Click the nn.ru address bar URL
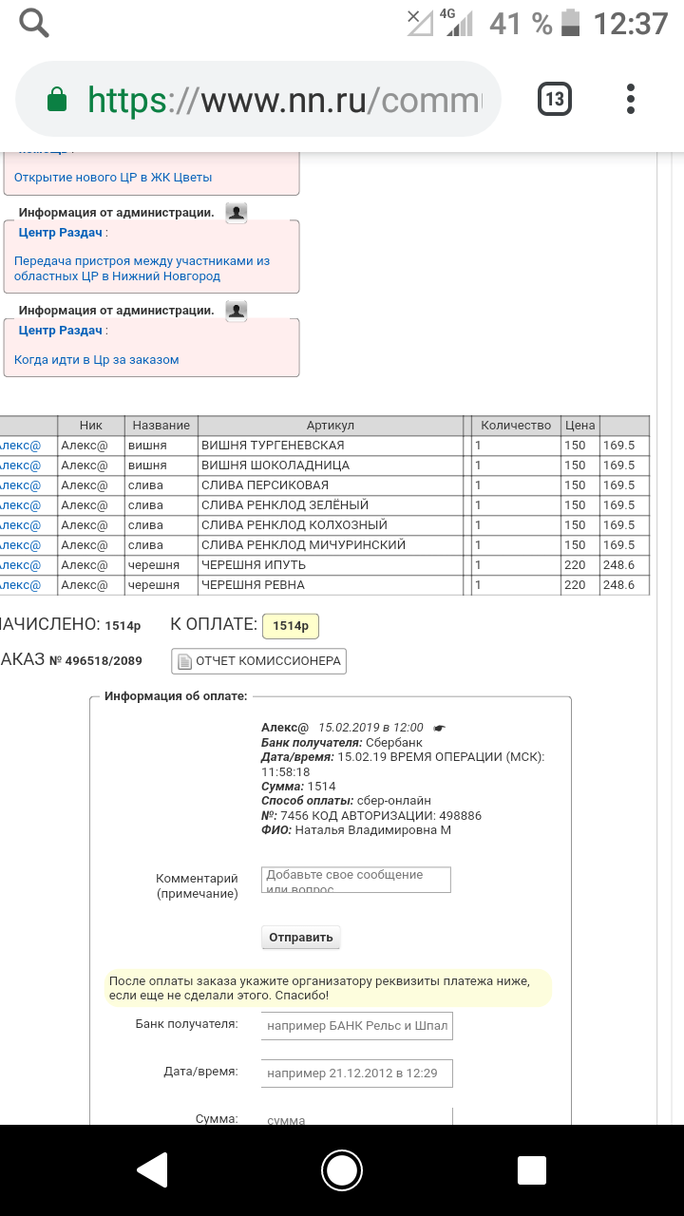This screenshot has height=1216, width=684. click(285, 99)
